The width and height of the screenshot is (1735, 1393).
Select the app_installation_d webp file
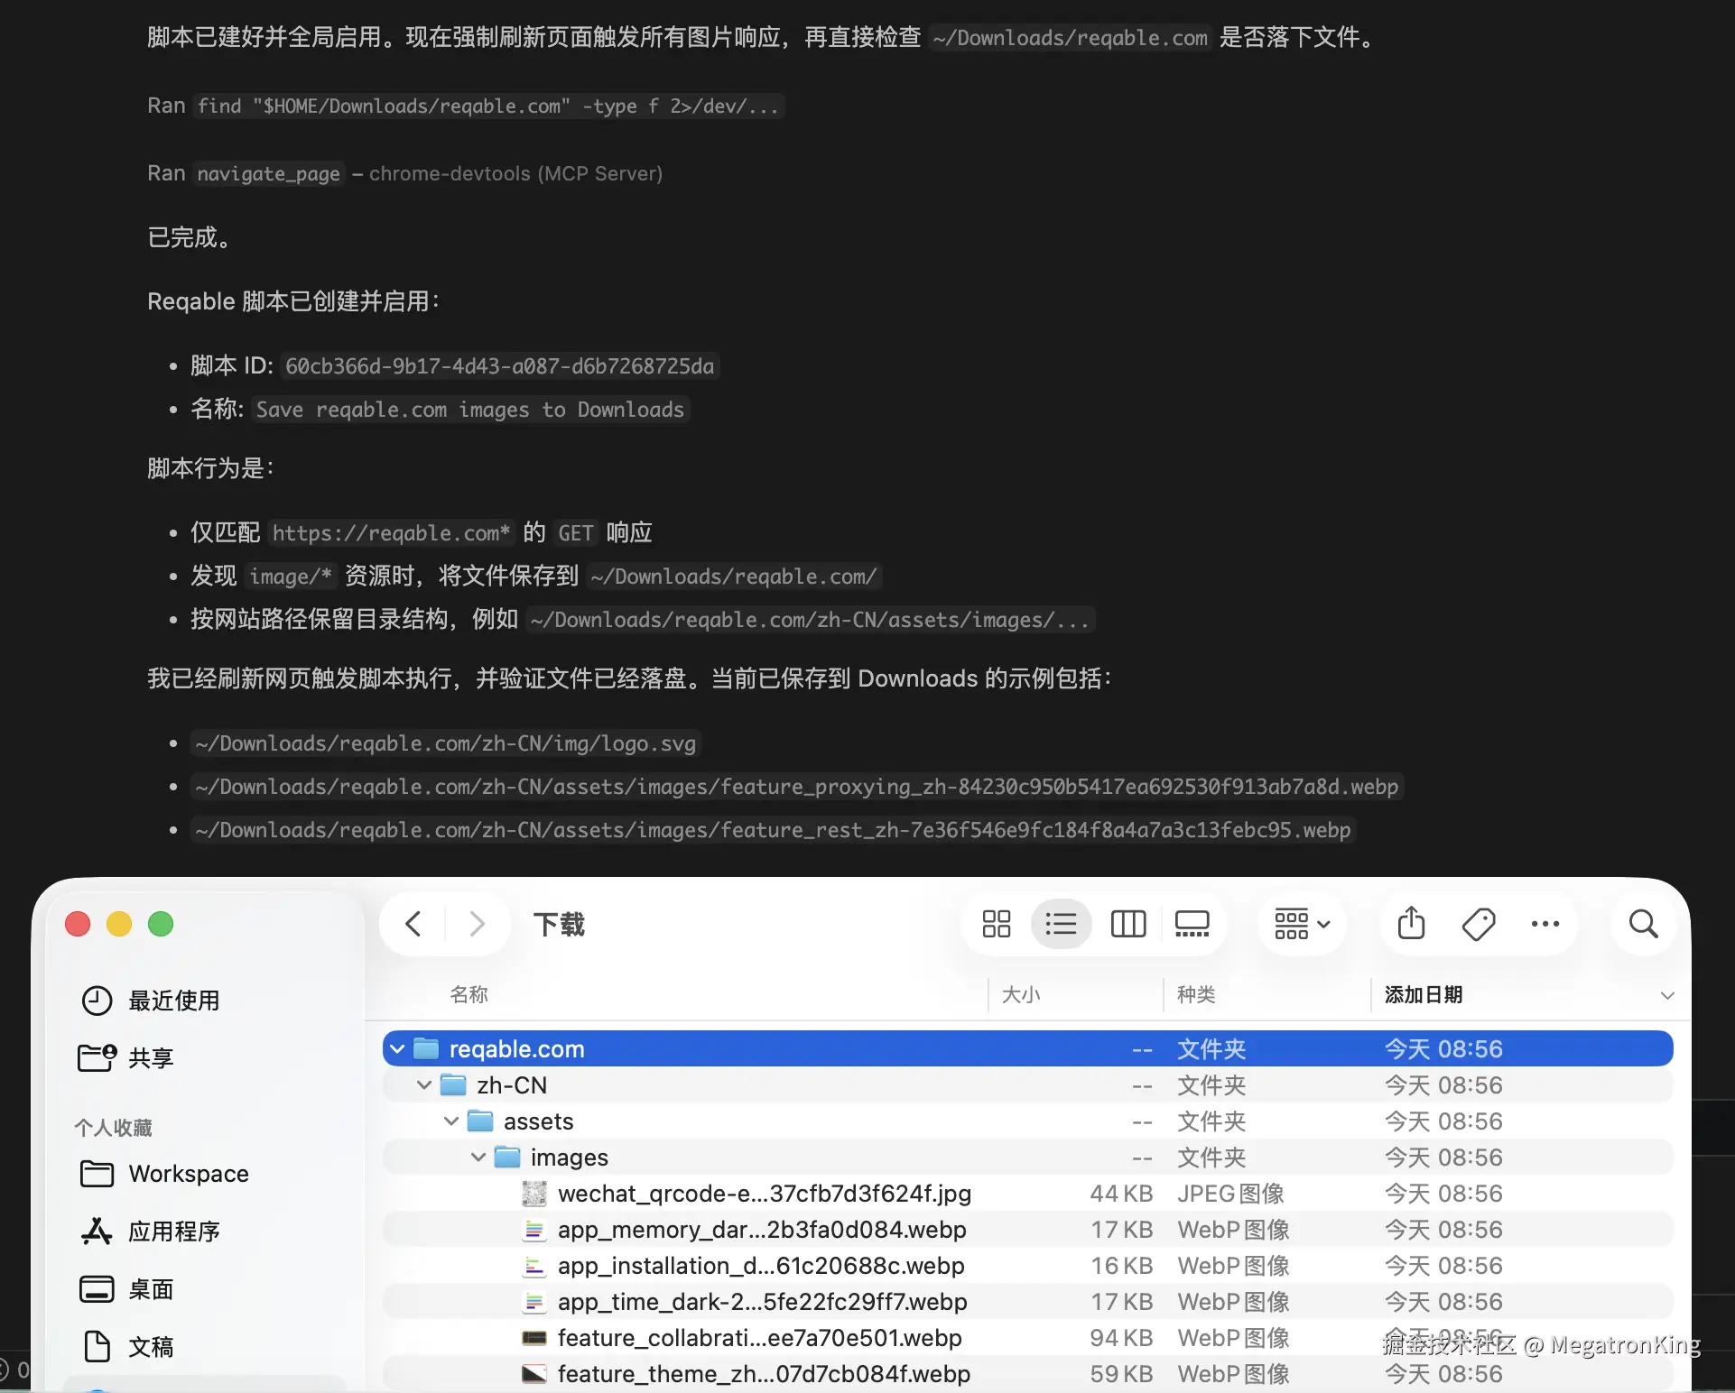point(1028,1266)
